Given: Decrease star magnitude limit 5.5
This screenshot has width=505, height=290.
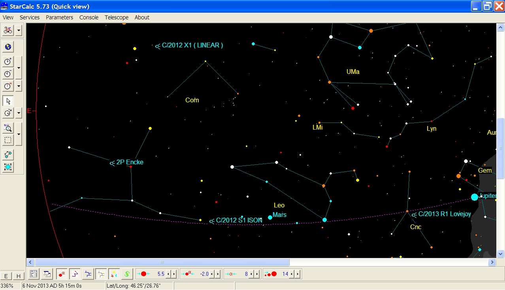Looking at the screenshot, I should [169, 274].
